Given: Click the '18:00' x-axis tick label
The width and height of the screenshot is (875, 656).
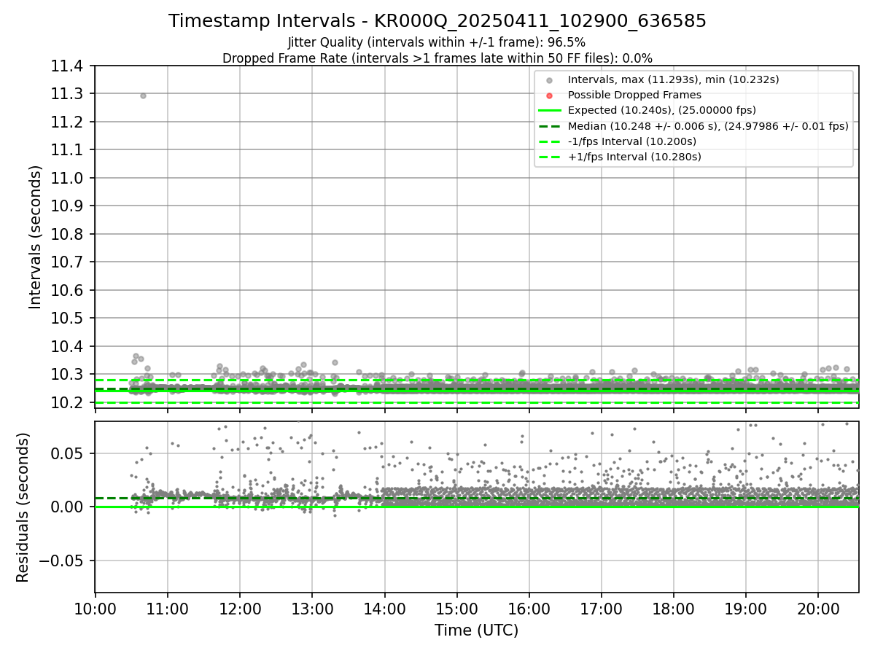Looking at the screenshot, I should pos(674,609).
